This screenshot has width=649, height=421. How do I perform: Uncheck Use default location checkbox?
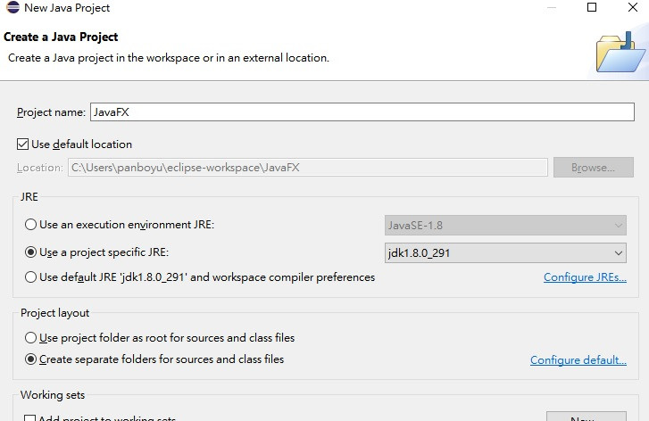23,144
